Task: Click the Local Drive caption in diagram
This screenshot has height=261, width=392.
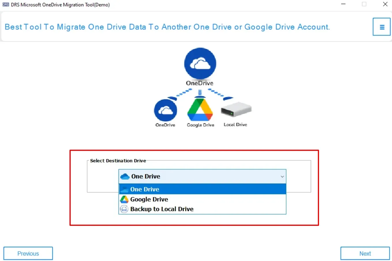Action: point(235,125)
